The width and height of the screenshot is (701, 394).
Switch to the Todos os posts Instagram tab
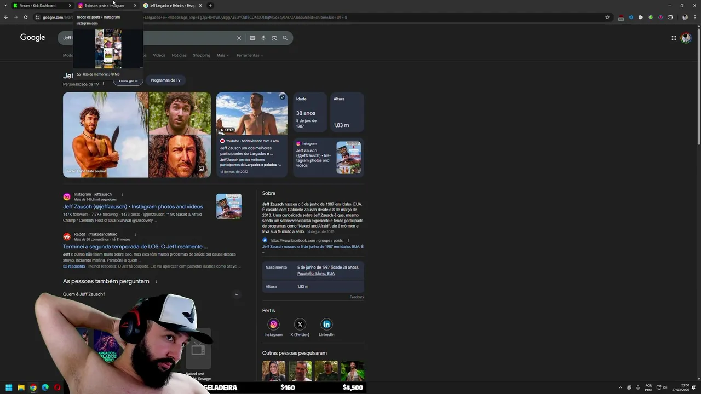pyautogui.click(x=106, y=5)
